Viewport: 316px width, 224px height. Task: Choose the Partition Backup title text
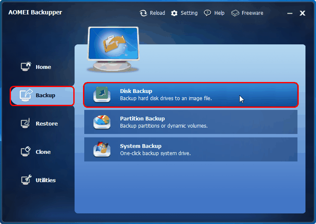pos(142,118)
